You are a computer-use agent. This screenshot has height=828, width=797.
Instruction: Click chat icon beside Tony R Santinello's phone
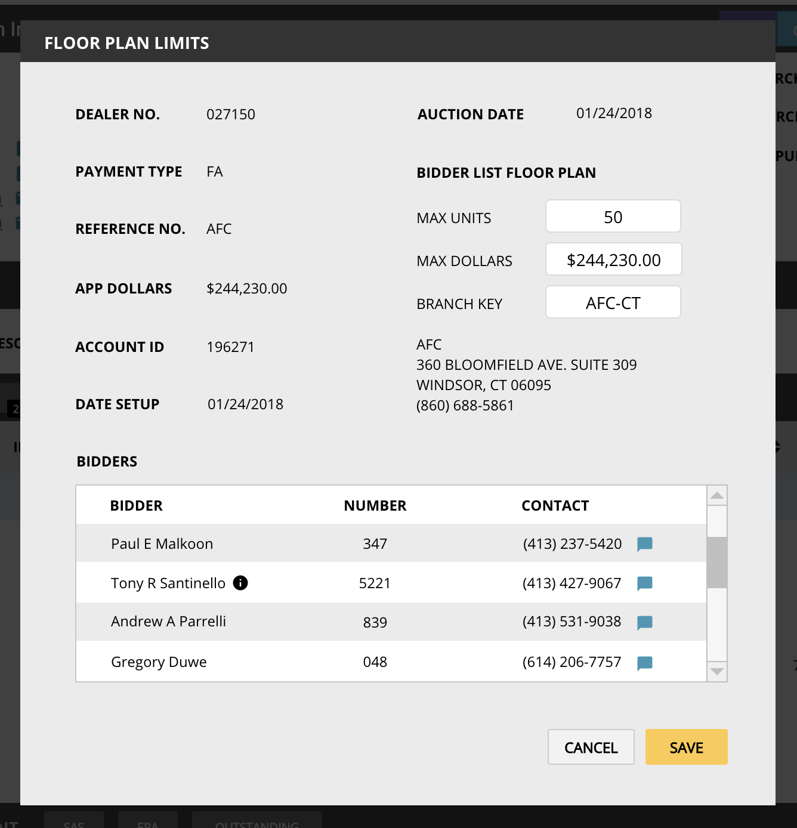tap(644, 583)
